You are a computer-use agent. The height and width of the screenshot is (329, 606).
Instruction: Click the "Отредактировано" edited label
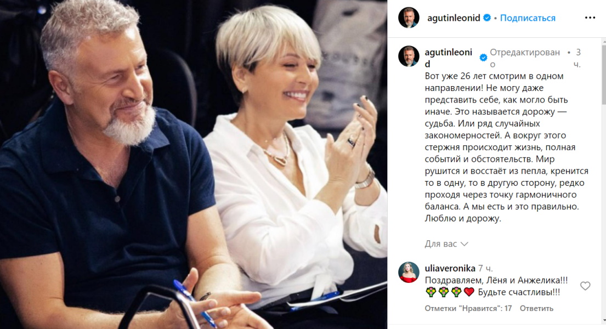(525, 58)
